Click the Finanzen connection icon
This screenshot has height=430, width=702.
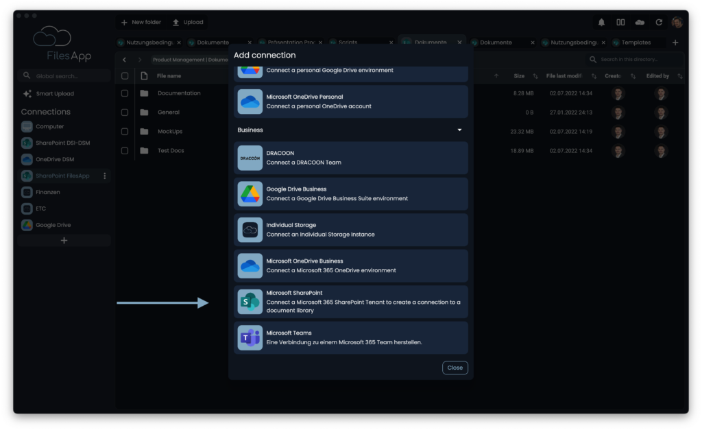(27, 192)
